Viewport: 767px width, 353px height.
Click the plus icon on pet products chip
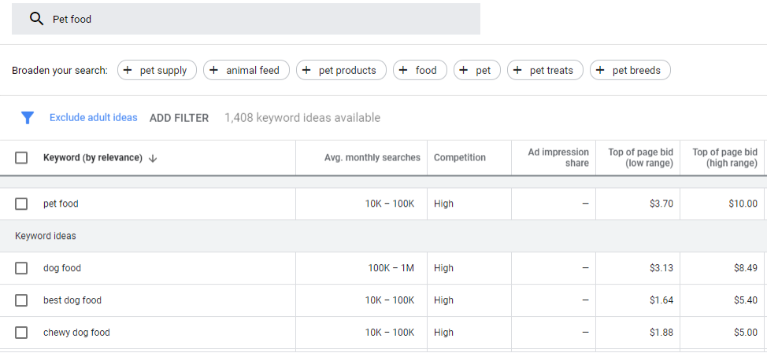click(x=307, y=71)
